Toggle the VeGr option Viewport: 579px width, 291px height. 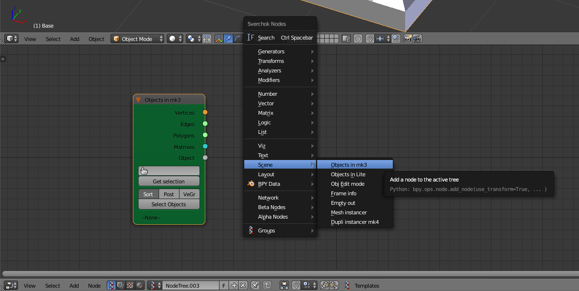pyautogui.click(x=190, y=194)
